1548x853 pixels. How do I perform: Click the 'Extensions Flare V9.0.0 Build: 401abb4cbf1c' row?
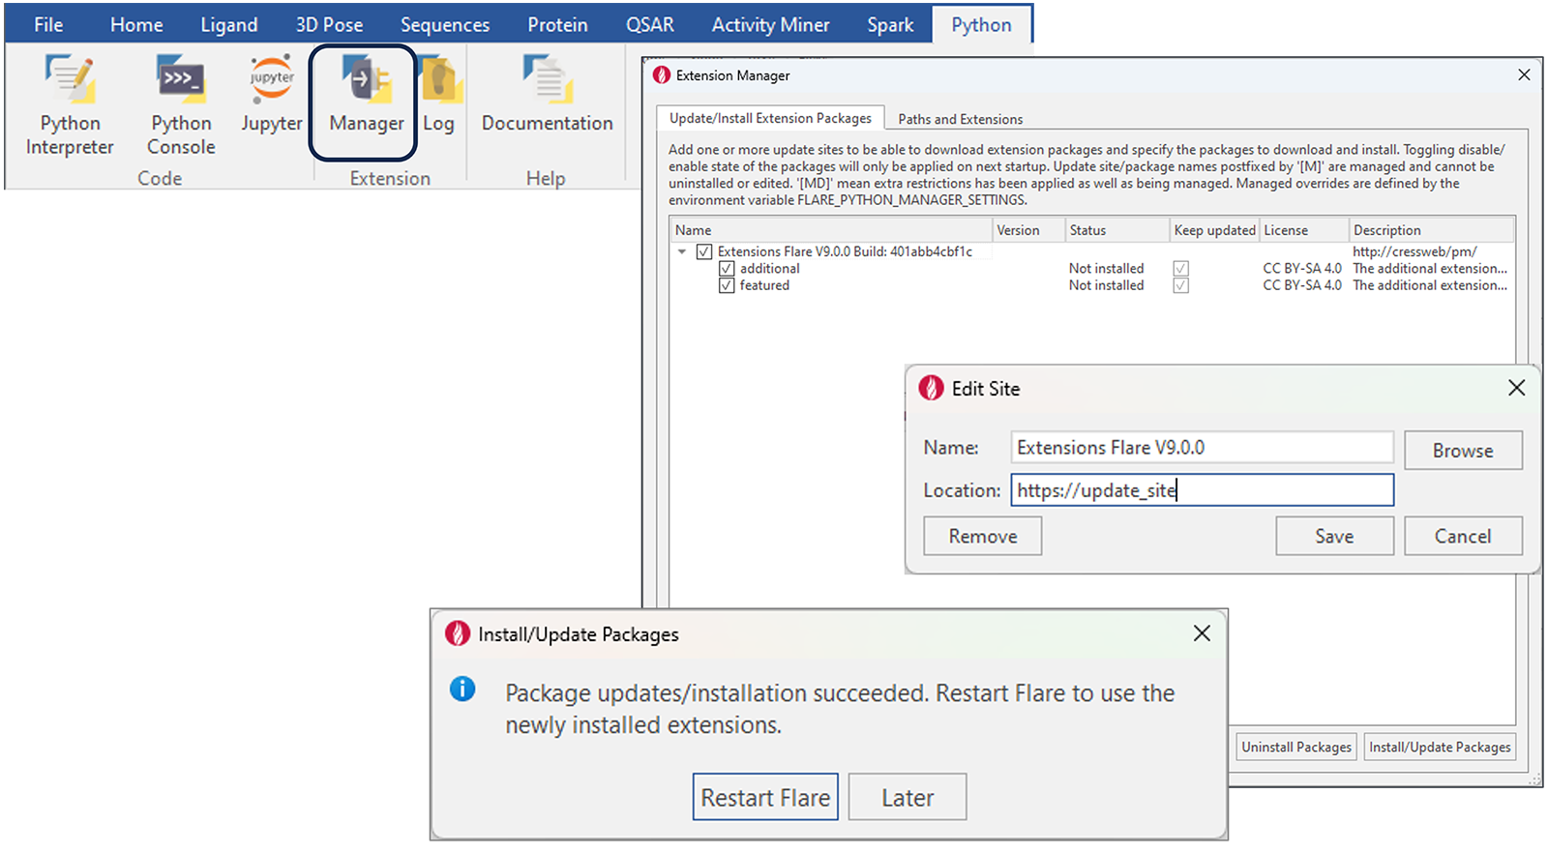tap(845, 251)
